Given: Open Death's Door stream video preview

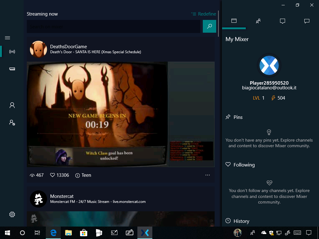Looking at the screenshot, I should [x=121, y=114].
